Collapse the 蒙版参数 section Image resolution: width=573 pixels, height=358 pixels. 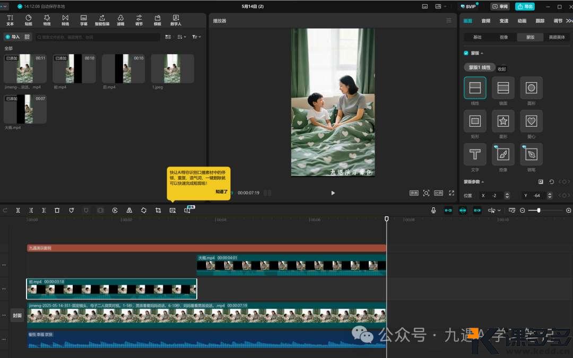(483, 182)
